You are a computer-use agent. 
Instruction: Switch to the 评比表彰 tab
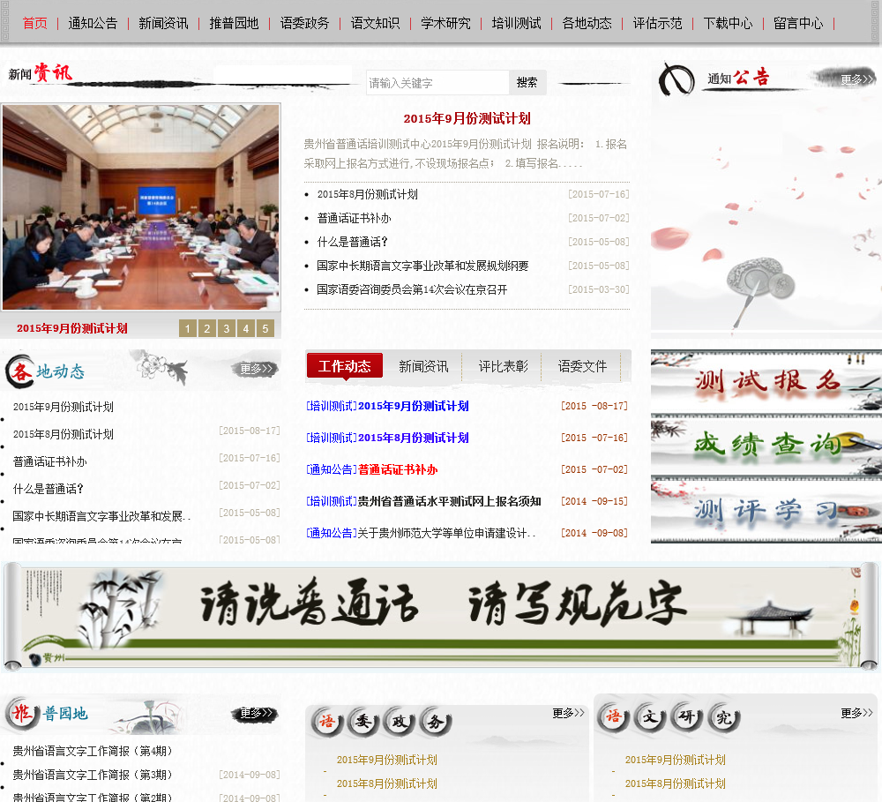tap(503, 366)
